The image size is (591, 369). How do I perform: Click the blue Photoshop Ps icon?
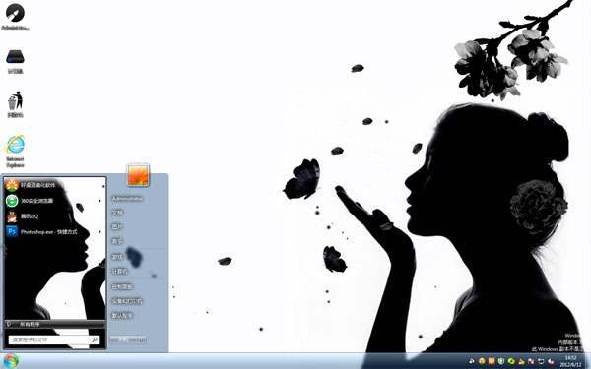12,231
